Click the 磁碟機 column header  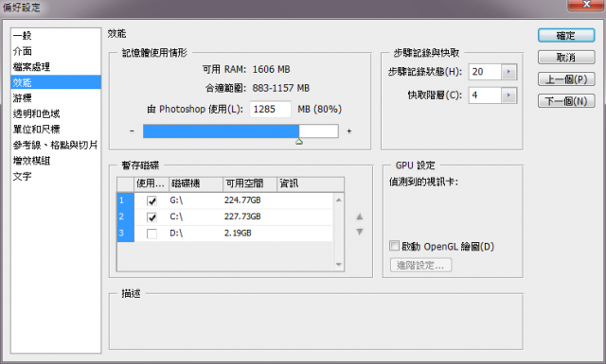196,183
